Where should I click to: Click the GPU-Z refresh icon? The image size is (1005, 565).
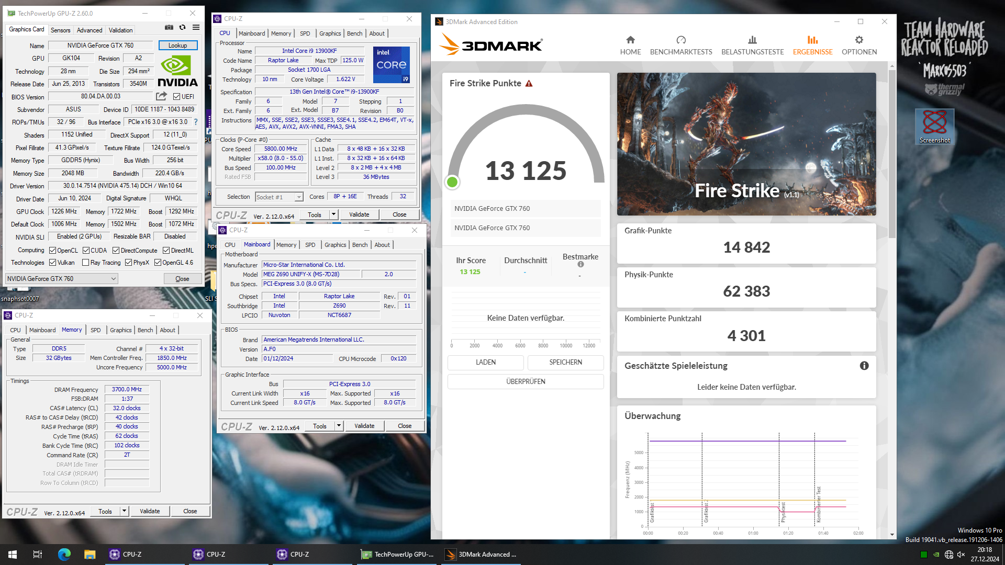point(182,27)
